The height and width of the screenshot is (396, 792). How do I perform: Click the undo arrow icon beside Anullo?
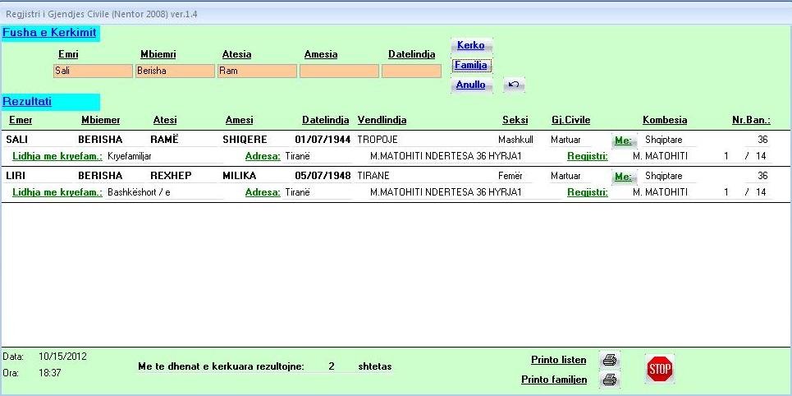point(513,85)
